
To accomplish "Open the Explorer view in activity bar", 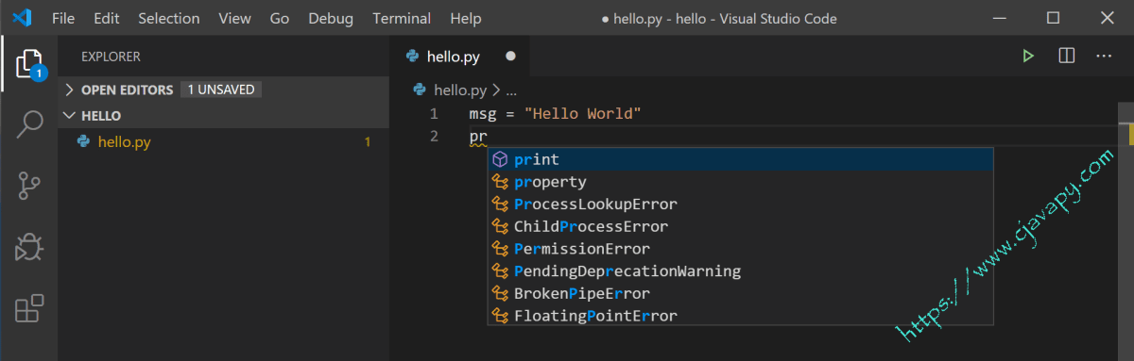I will click(x=29, y=63).
